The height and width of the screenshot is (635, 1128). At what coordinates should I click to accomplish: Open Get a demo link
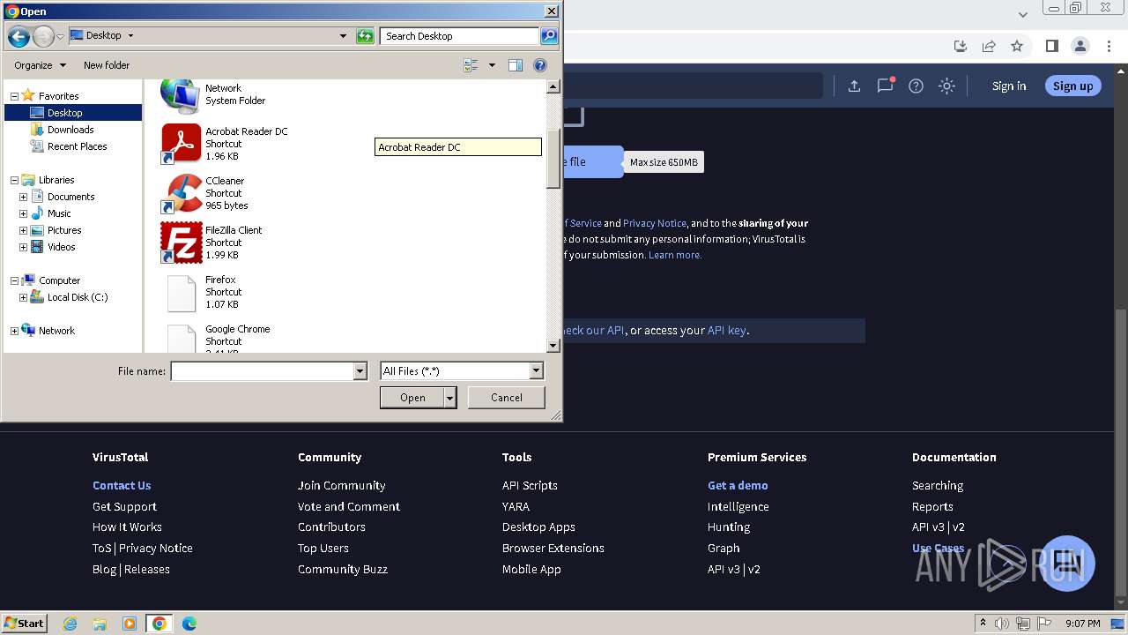pos(738,485)
